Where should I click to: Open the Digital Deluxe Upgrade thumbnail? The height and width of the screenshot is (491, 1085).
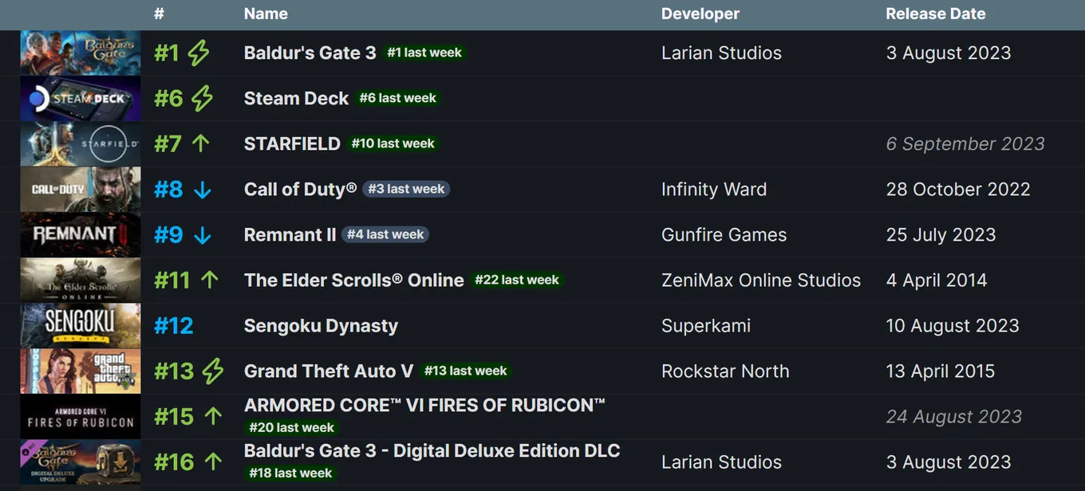click(x=81, y=462)
